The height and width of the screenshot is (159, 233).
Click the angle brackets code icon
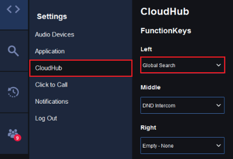point(13,9)
